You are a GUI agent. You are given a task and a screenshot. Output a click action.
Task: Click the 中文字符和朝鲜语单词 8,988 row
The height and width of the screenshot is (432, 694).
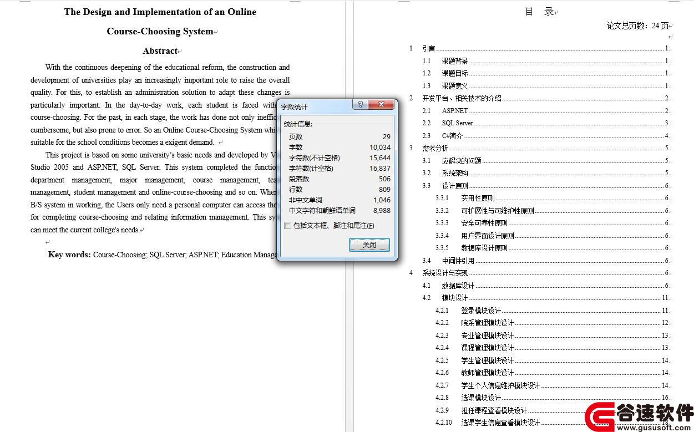pos(340,210)
